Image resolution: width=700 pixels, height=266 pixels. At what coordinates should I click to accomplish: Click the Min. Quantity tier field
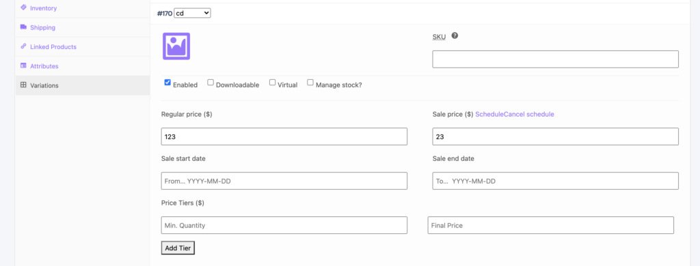point(284,226)
